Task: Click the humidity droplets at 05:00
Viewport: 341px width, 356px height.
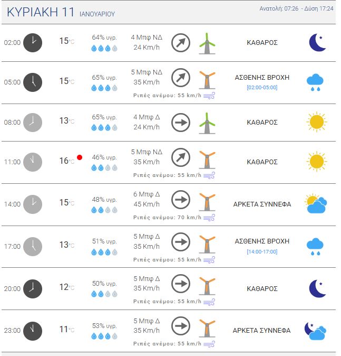Action: pyautogui.click(x=104, y=88)
